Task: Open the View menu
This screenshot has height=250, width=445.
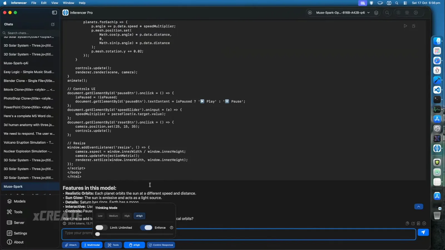Action: click(55, 3)
